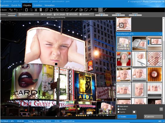Click the insert image object icon
Image resolution: width=165 pixels, height=123 pixels.
[81, 10]
